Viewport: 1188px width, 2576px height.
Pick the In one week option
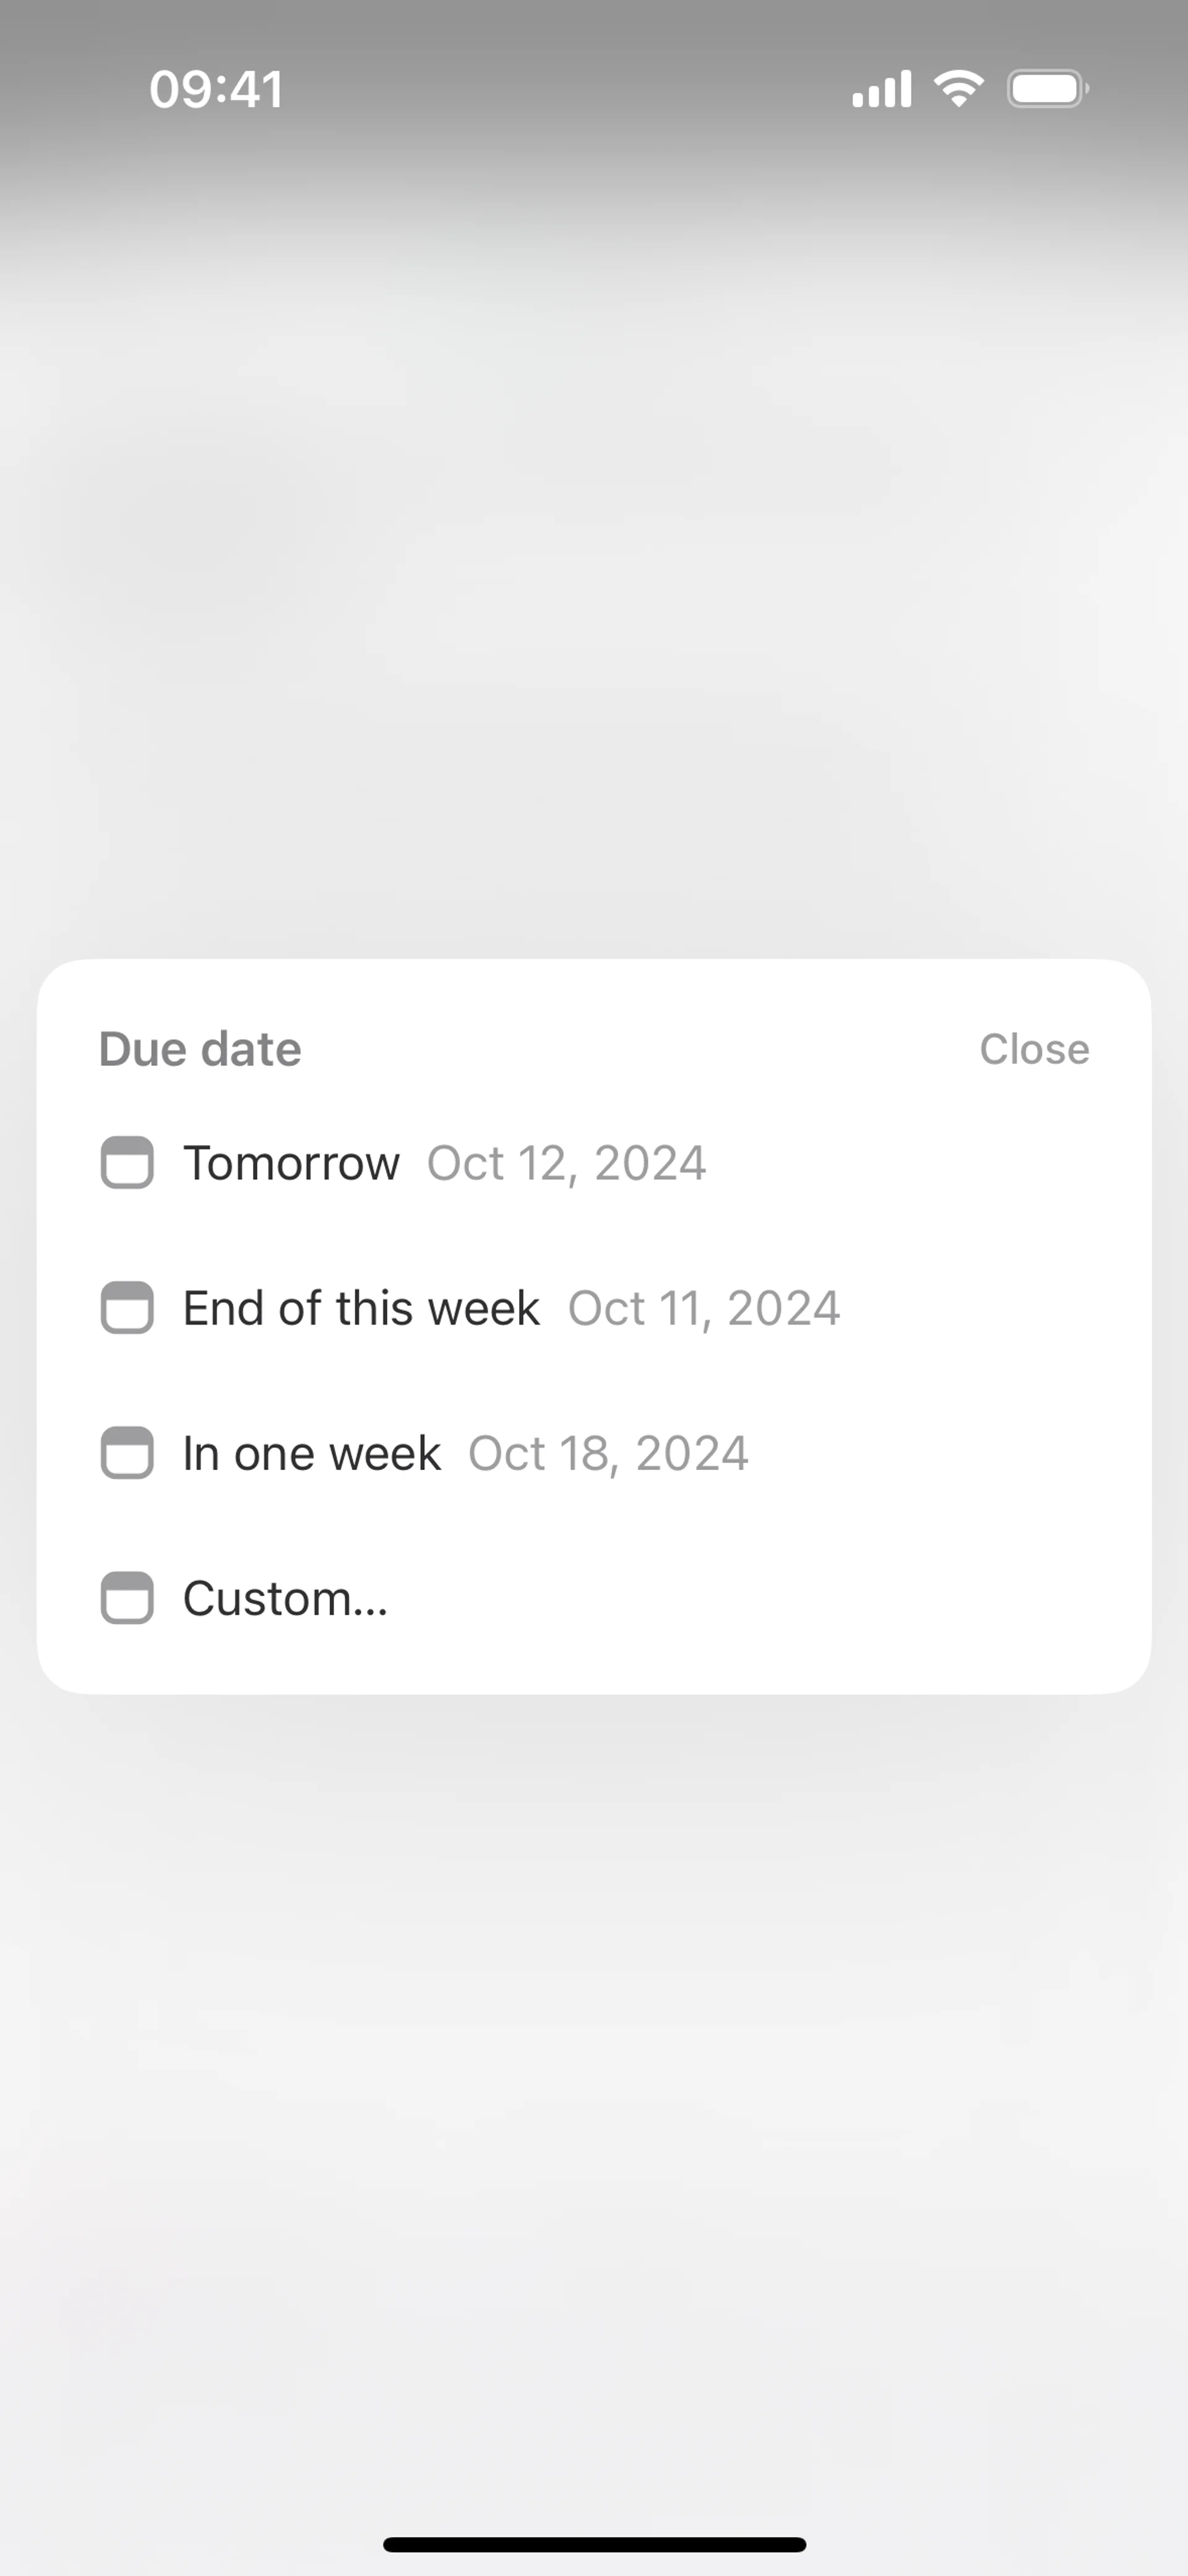point(311,1453)
